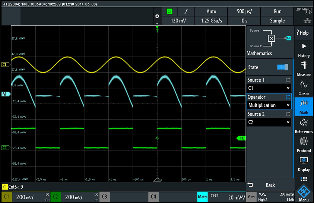Click the settings gear icon at top
314x203 pixels.
click(x=157, y=17)
